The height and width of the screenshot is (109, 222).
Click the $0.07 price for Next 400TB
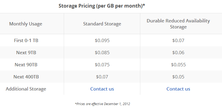[x=102, y=77]
